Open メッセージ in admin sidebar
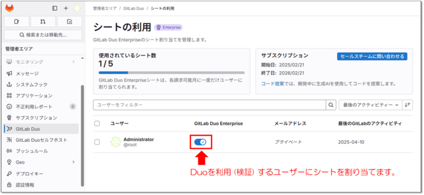424x195 pixels. [x=41, y=73]
